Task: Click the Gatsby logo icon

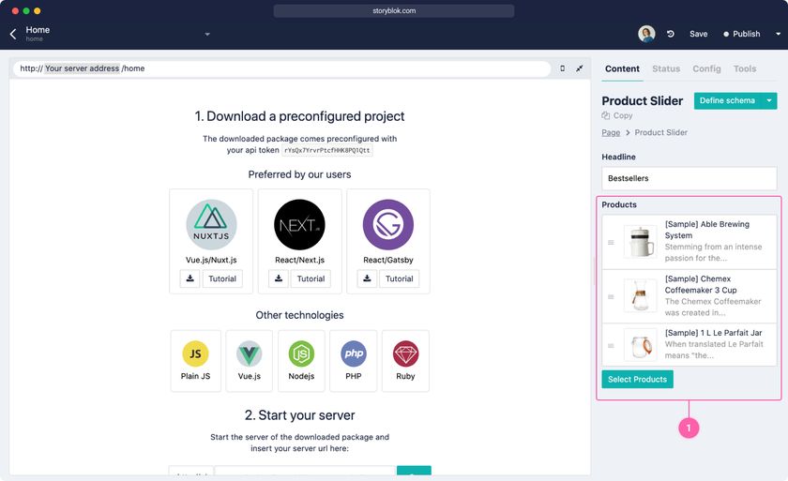Action: point(388,224)
